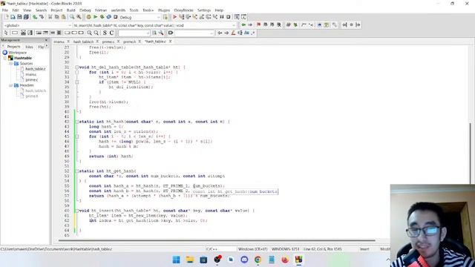Click the red Debug/Continue arrow icon
The image size is (475, 267).
click(x=175, y=17)
